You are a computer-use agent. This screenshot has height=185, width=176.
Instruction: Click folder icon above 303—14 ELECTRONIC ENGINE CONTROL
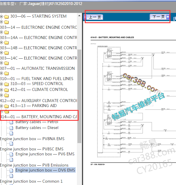point(6,22)
